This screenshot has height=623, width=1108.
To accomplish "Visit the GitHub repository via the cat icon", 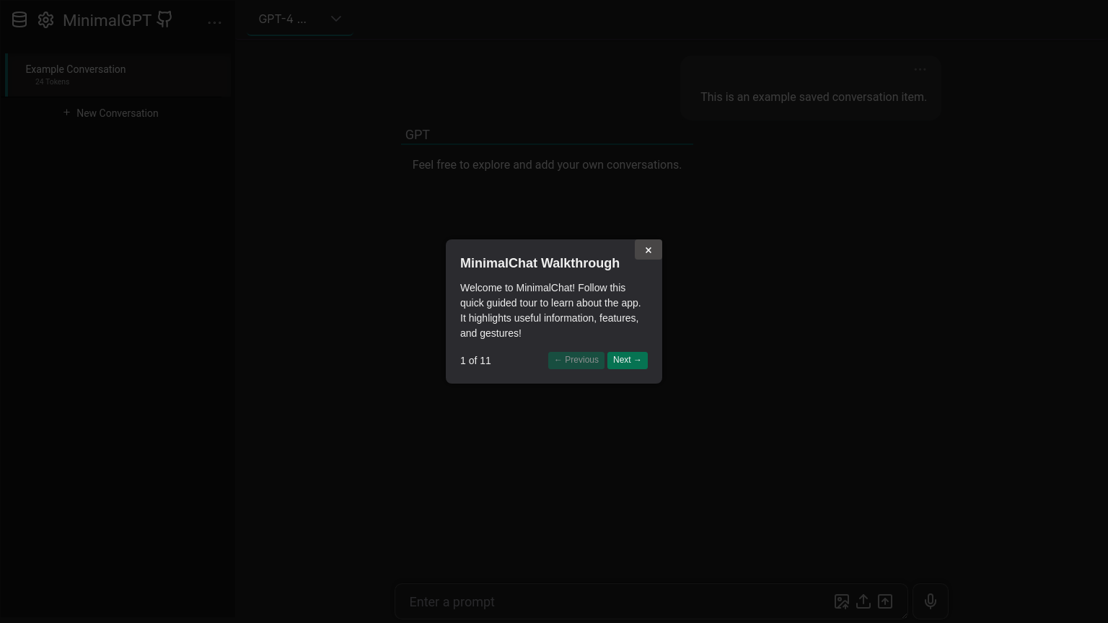I will pos(164,19).
